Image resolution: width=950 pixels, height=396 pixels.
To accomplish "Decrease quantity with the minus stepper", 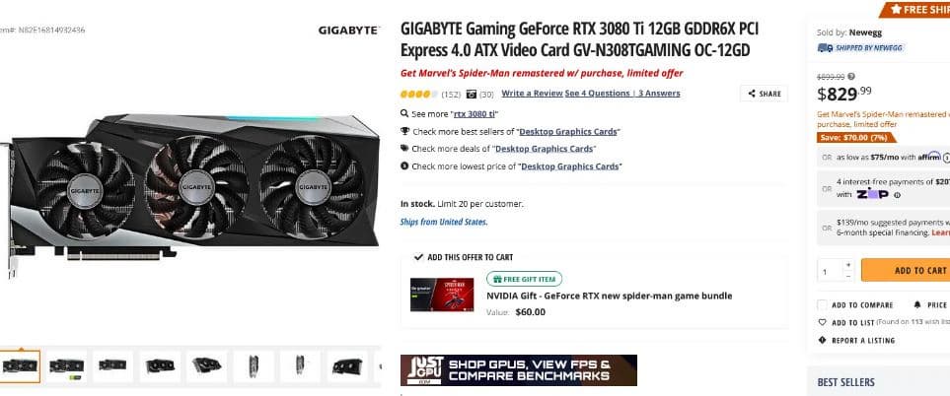I will point(848,276).
